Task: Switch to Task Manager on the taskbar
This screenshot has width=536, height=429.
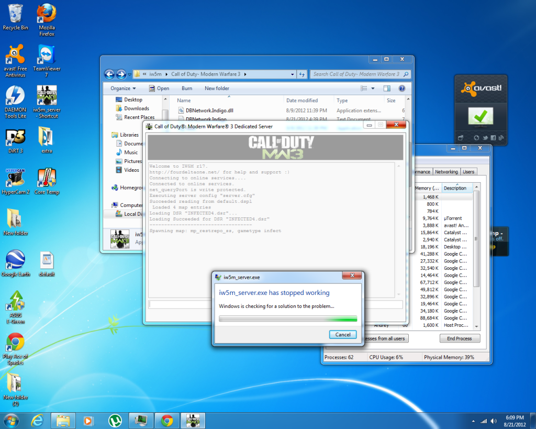Action: coord(140,421)
